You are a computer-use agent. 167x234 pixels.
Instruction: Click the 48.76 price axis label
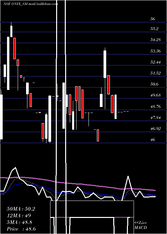156,107
